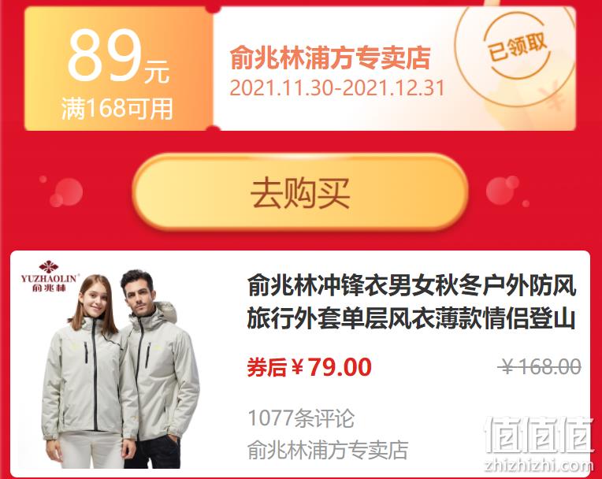Click the red bubble decoration left of button

pos(61,191)
